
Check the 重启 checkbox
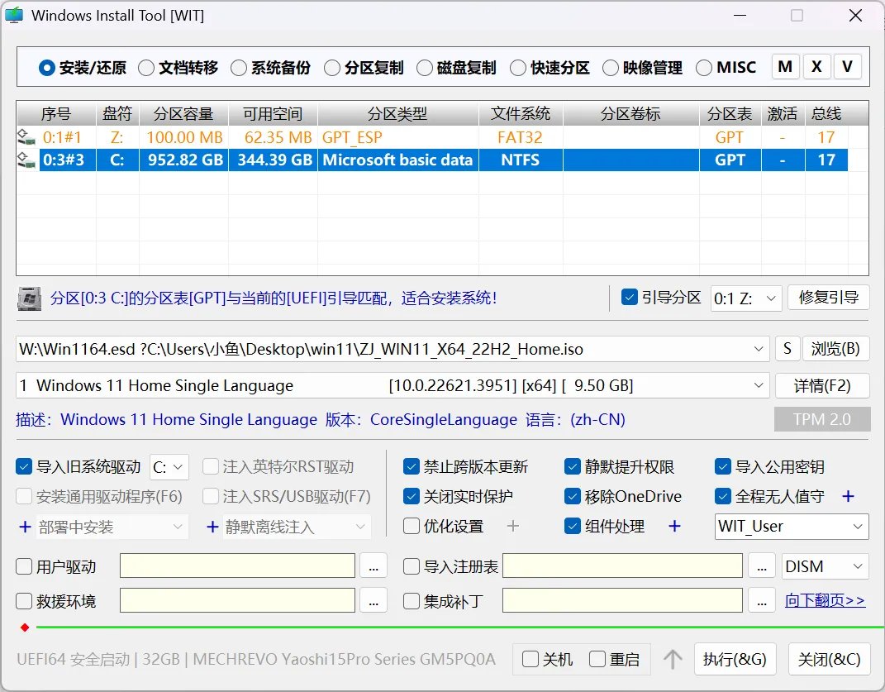[597, 659]
